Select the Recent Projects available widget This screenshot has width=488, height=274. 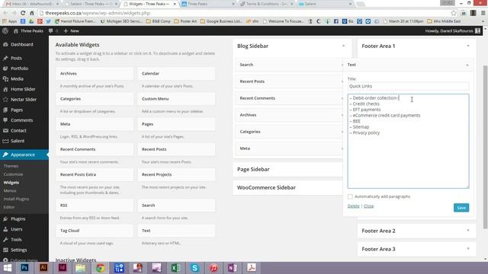(x=176, y=174)
